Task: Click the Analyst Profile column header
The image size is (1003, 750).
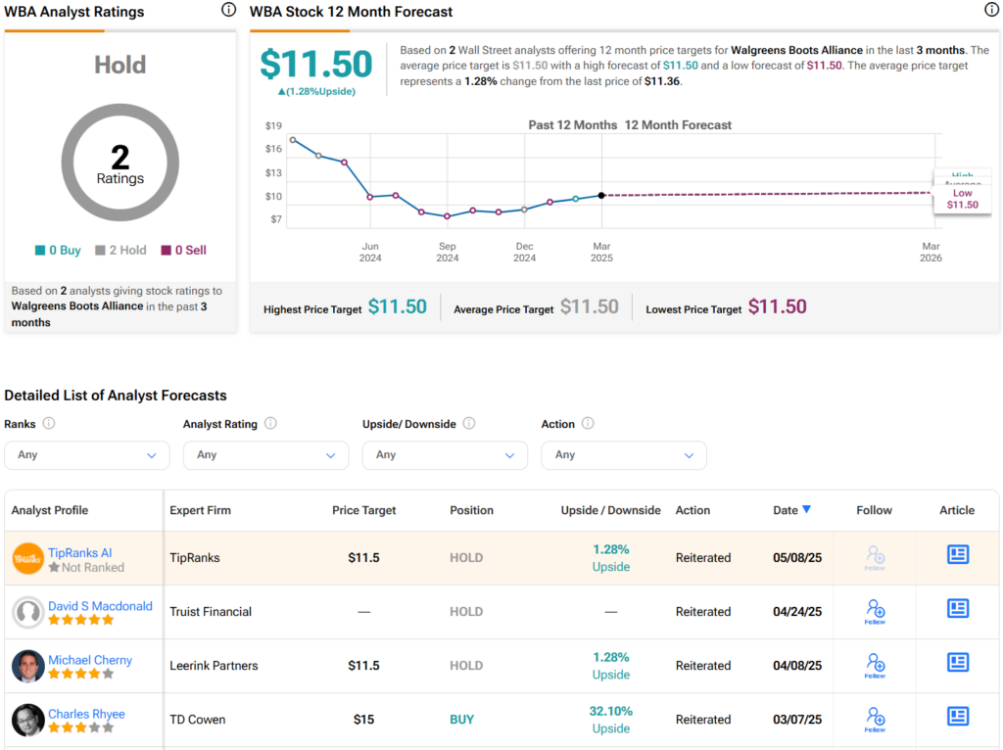Action: [x=50, y=510]
